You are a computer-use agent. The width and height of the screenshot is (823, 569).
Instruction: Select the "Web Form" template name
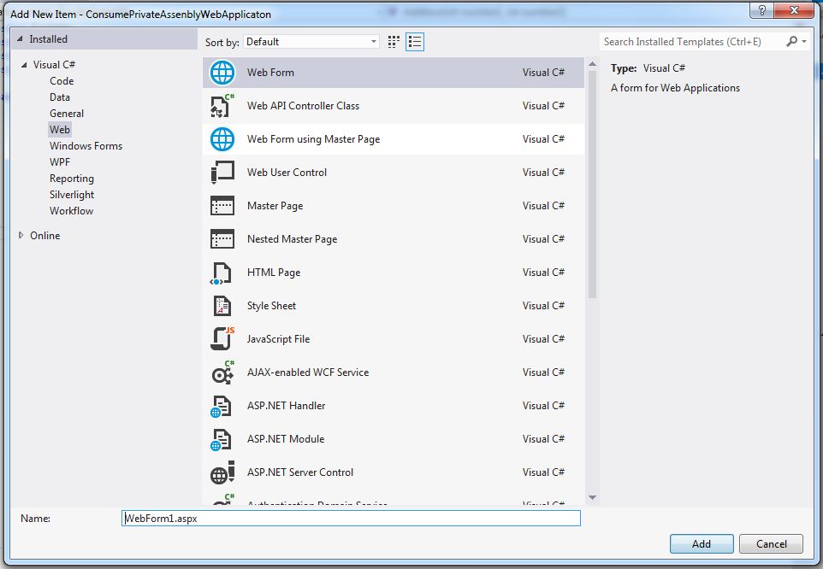coord(270,73)
